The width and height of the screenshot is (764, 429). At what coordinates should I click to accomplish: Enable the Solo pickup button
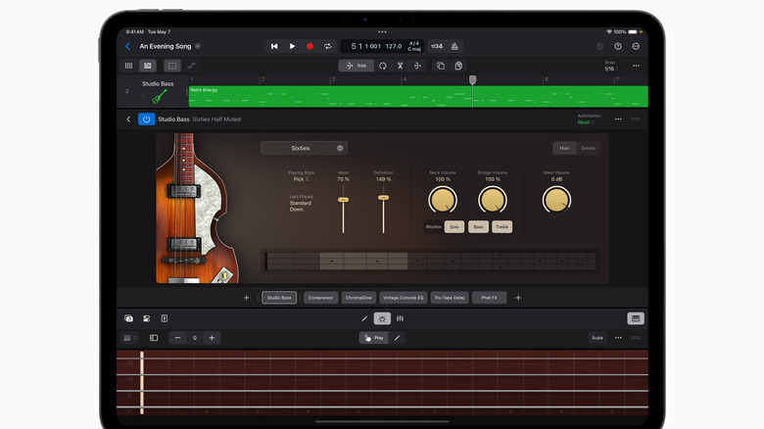pyautogui.click(x=454, y=226)
